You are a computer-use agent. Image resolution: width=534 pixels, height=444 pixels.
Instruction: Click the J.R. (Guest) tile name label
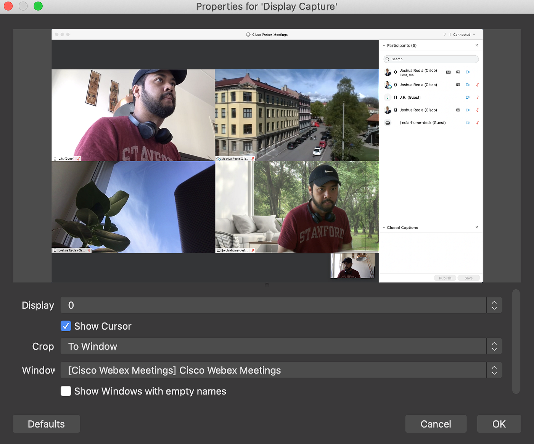pos(67,159)
